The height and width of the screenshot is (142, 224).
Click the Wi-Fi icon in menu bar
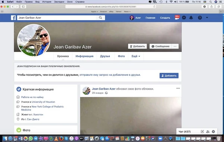171,2
